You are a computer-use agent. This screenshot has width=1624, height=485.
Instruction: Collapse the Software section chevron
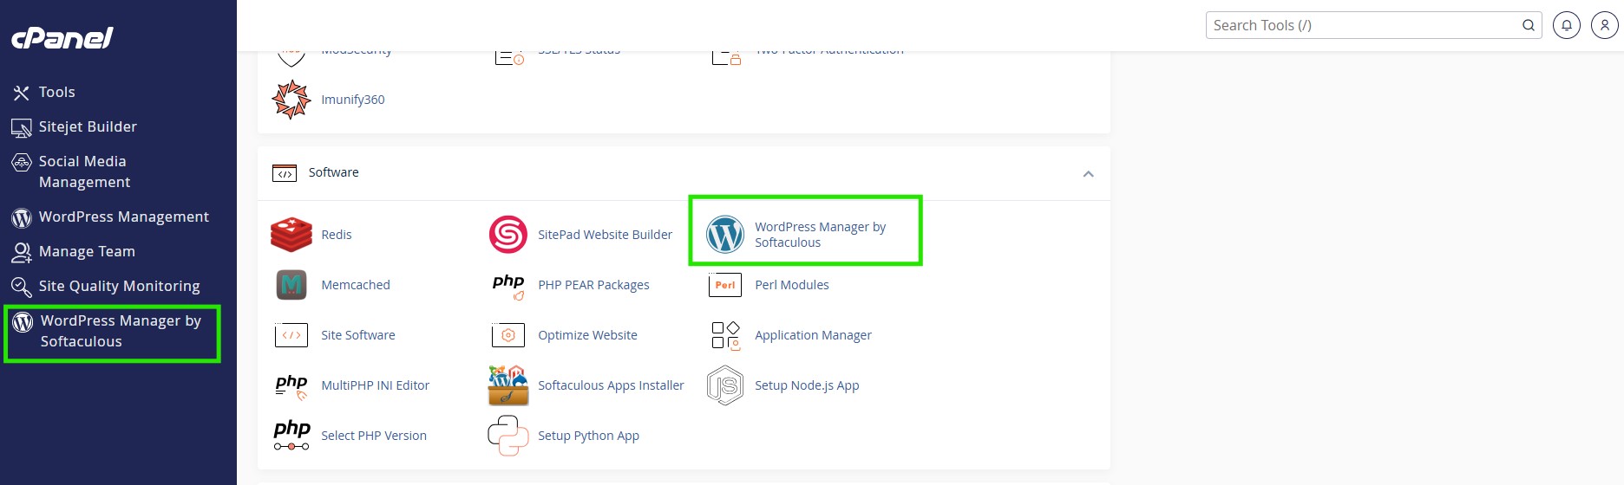click(x=1088, y=174)
